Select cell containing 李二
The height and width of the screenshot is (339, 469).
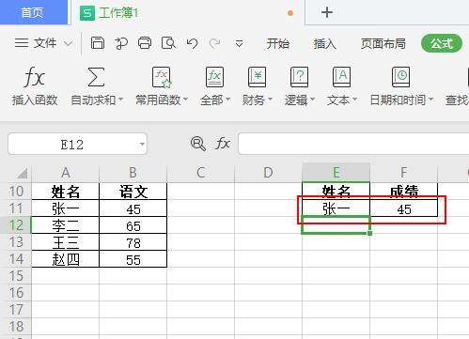65,225
